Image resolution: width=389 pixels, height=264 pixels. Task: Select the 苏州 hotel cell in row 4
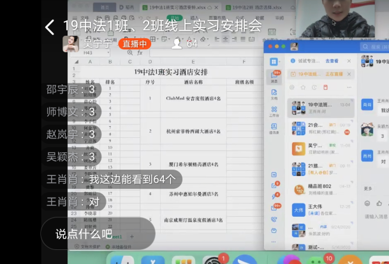click(193, 194)
